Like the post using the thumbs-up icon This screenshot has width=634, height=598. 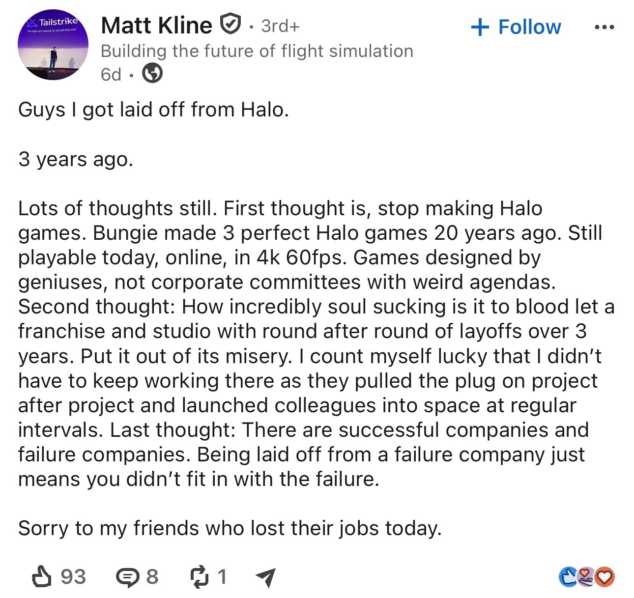tap(41, 576)
